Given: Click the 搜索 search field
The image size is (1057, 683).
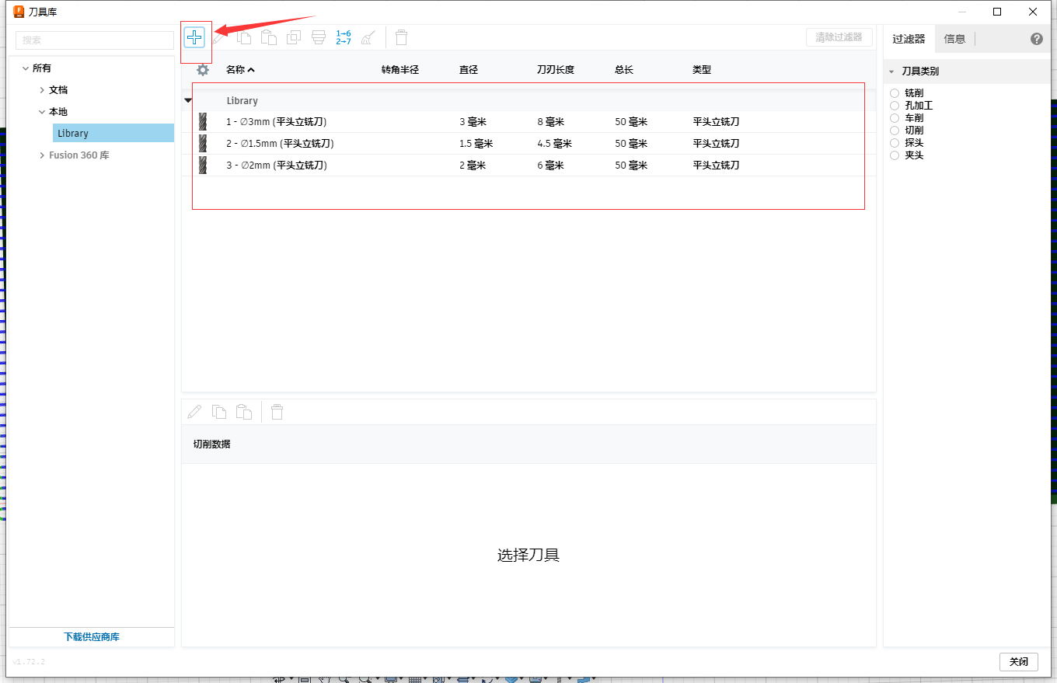Looking at the screenshot, I should [95, 40].
